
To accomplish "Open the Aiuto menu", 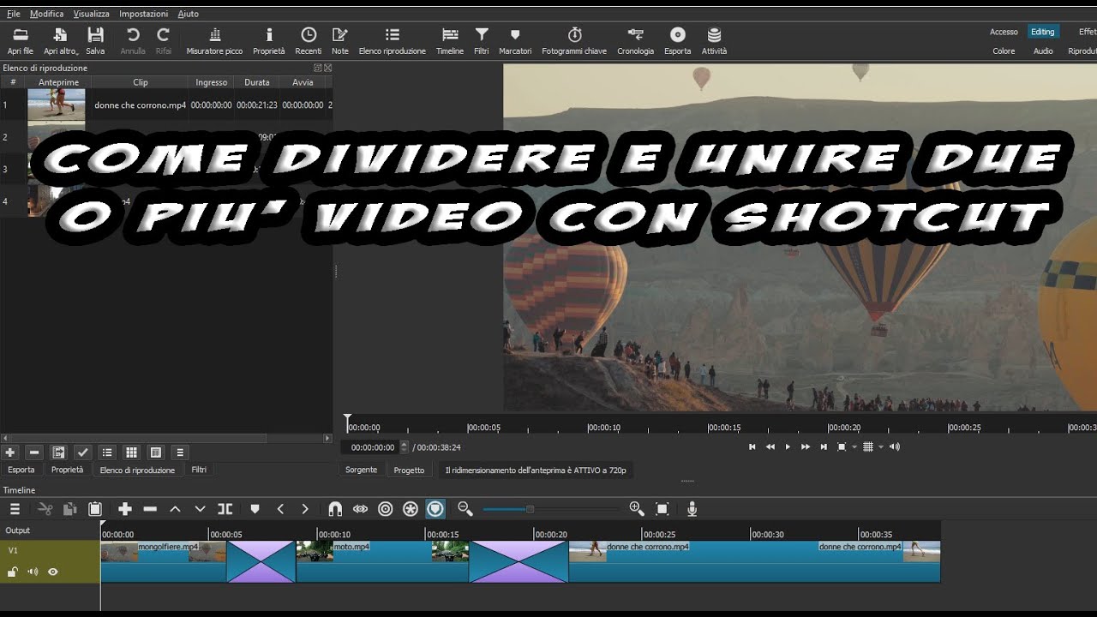I will click(188, 14).
